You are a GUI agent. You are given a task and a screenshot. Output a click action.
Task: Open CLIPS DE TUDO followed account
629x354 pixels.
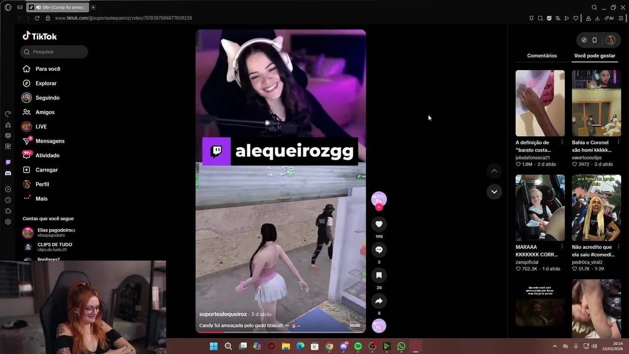pyautogui.click(x=47, y=247)
